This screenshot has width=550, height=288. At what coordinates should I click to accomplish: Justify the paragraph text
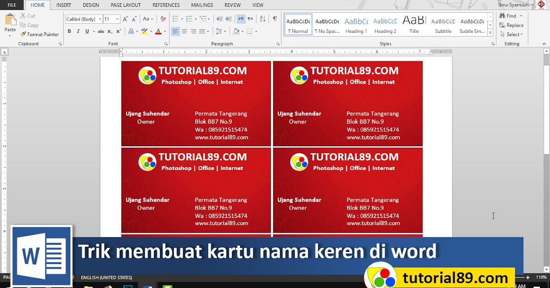pyautogui.click(x=202, y=32)
